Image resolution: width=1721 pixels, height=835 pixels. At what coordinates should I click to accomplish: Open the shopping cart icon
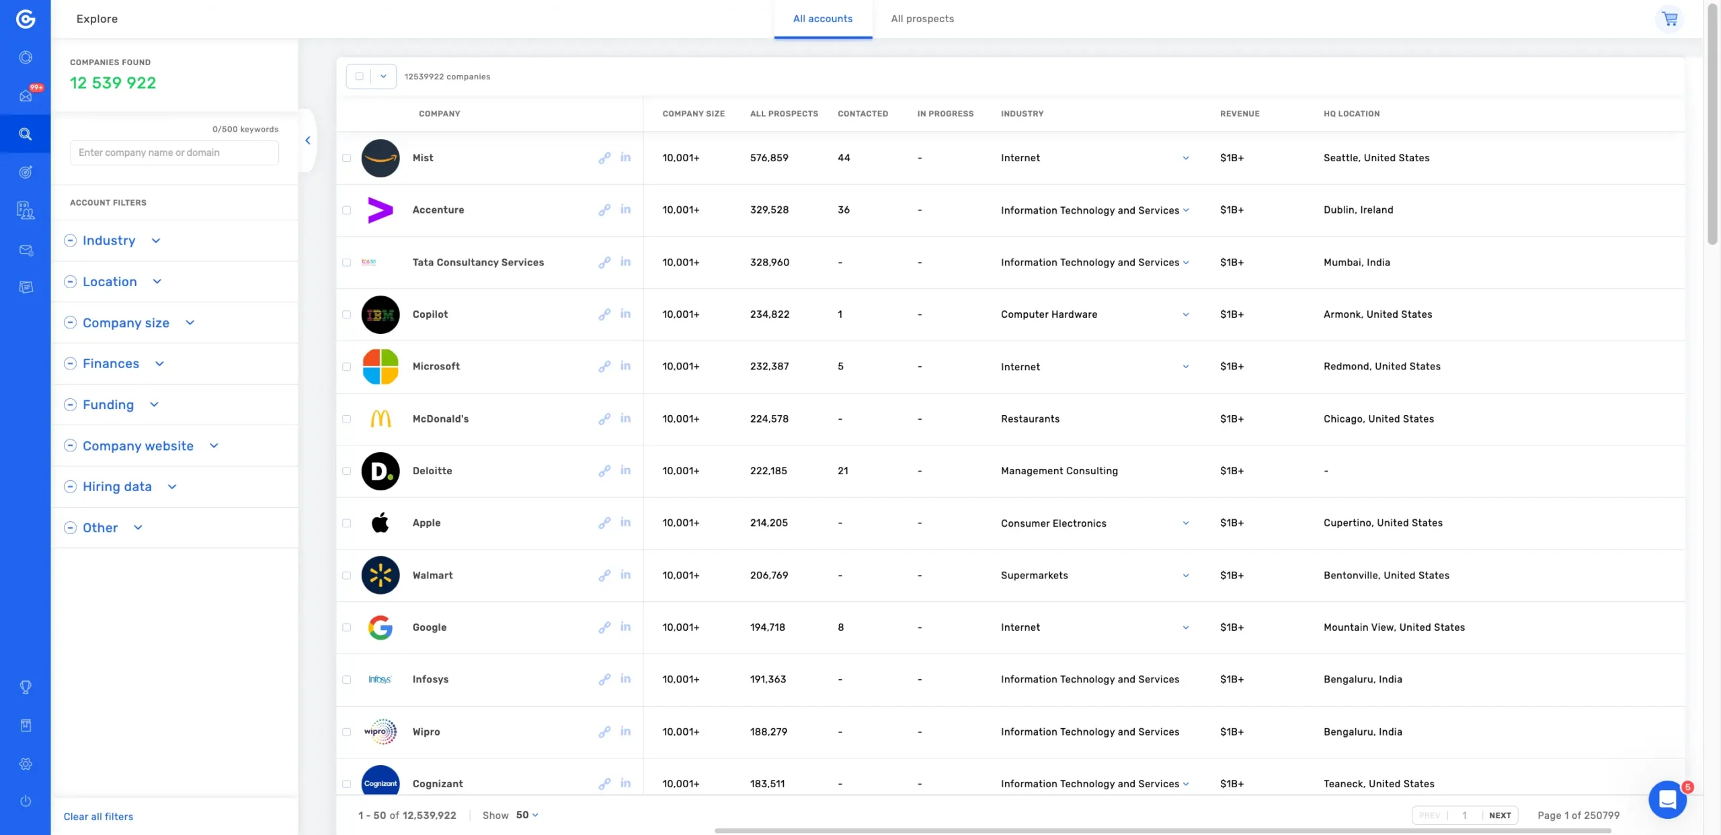(1669, 19)
